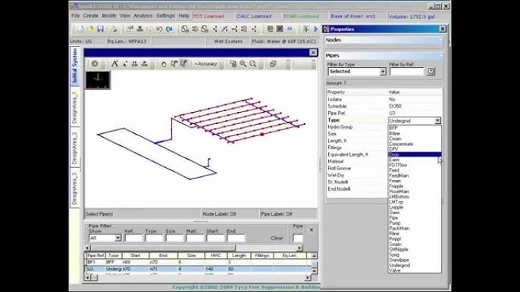Click the Size filter input box
The image size is (520, 292).
[x=174, y=238]
